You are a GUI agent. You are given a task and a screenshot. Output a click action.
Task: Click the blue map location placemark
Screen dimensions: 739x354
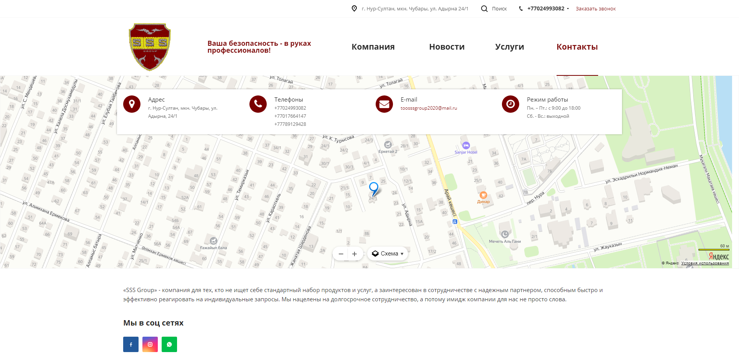[374, 189]
